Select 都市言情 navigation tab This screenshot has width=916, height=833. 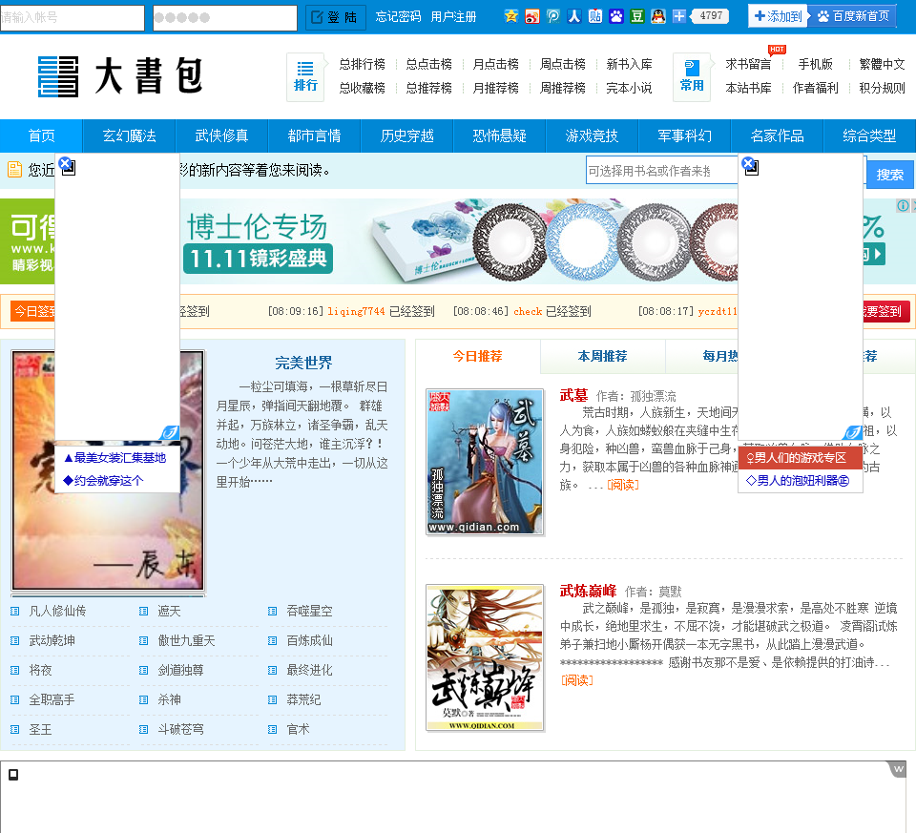(x=314, y=136)
